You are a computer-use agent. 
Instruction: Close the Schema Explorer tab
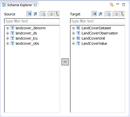point(35,5)
